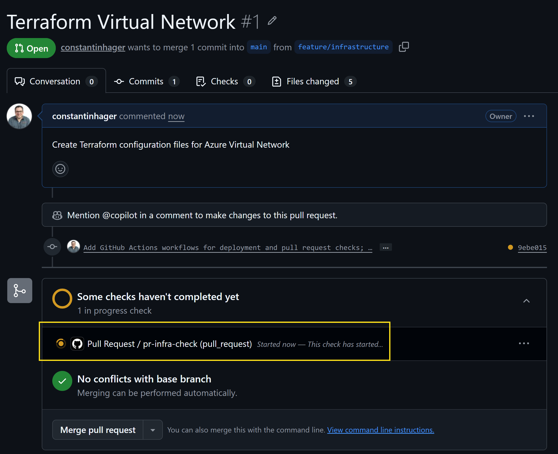Click 'Some checks haven't completed yet' heading
The image size is (558, 454).
click(158, 297)
